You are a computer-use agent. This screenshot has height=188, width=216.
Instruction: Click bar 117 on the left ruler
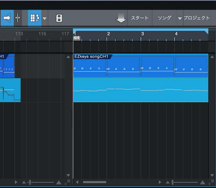tap(65, 34)
